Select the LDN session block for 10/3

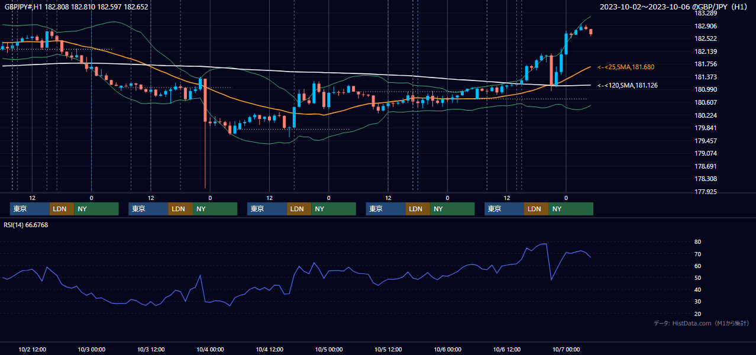180,209
